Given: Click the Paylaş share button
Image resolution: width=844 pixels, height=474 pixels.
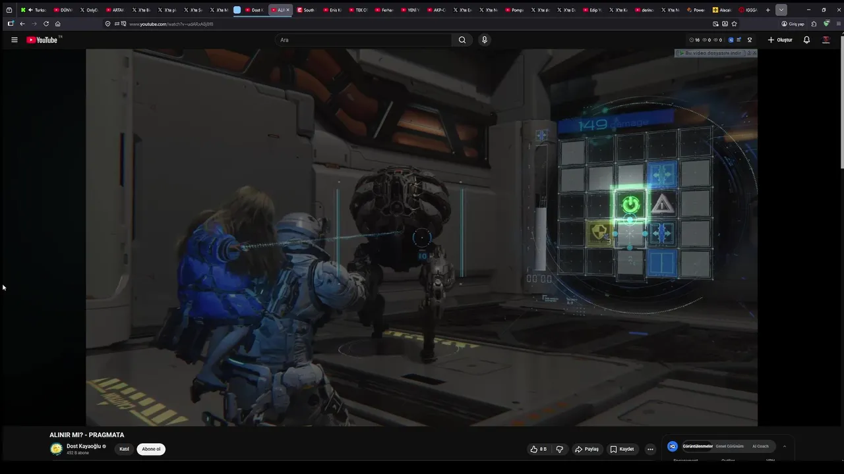Looking at the screenshot, I should pos(587,449).
